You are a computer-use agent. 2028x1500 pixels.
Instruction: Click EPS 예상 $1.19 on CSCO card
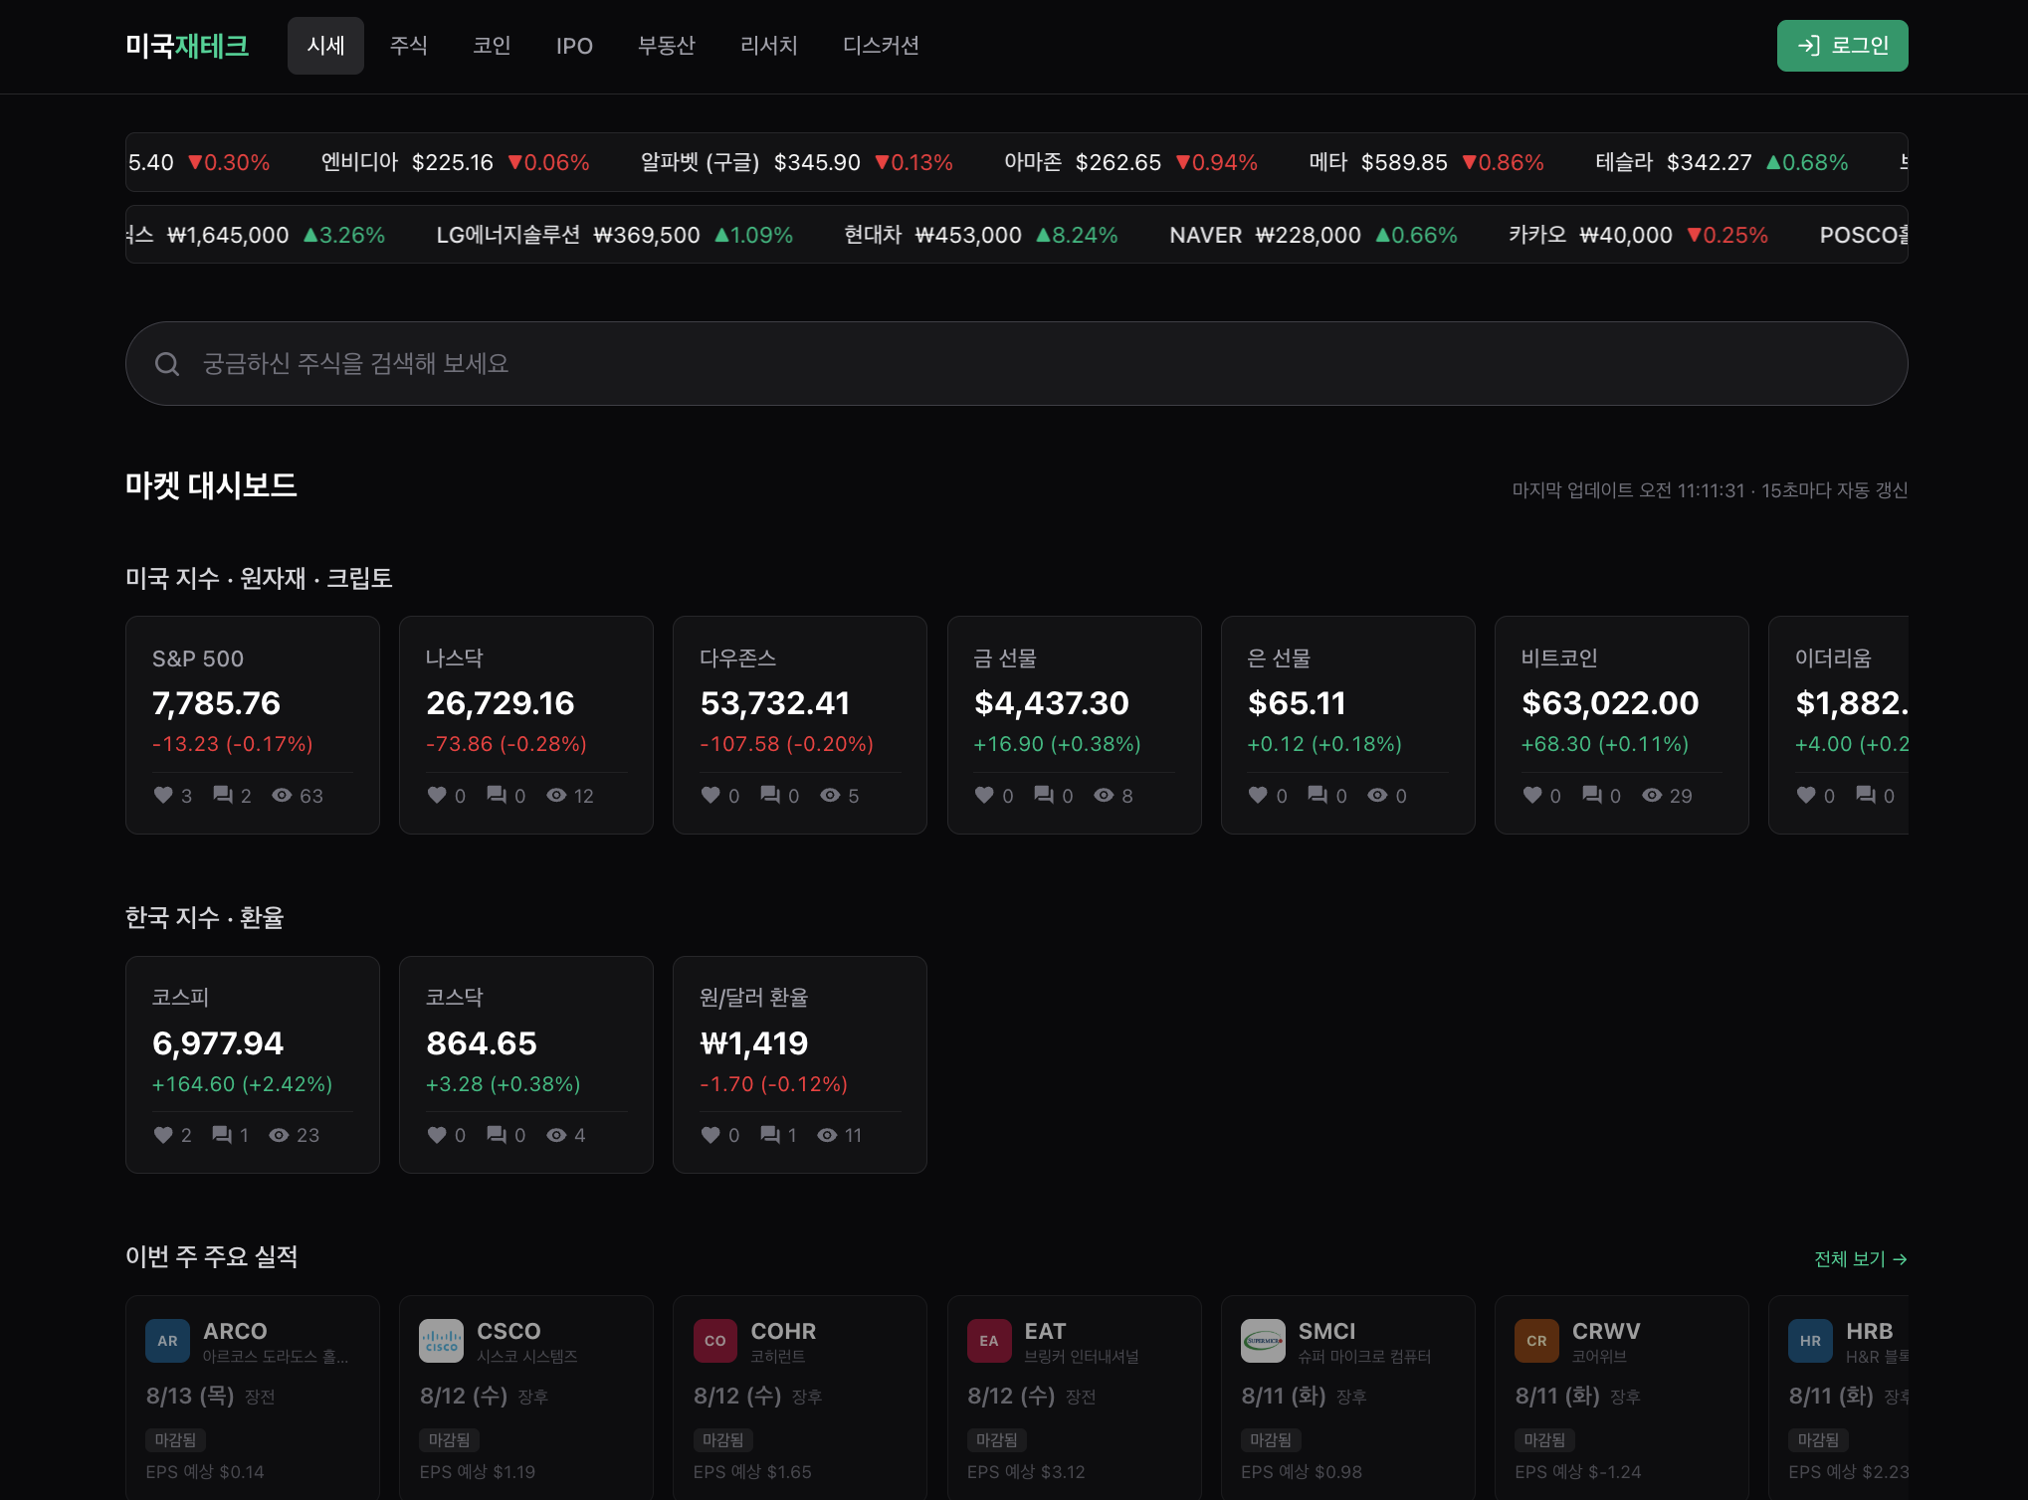pos(478,1472)
